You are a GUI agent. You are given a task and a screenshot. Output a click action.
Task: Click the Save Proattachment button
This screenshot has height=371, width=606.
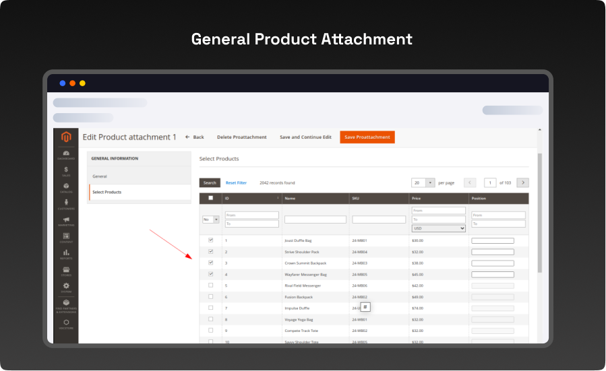(367, 137)
